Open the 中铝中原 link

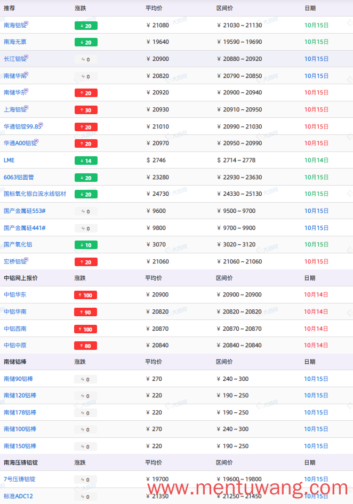[15, 345]
